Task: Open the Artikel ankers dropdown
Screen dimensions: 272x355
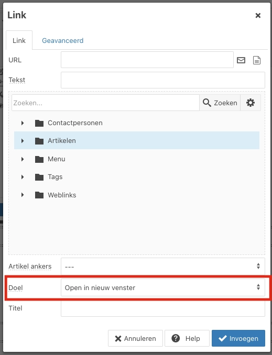Action: tap(163, 266)
